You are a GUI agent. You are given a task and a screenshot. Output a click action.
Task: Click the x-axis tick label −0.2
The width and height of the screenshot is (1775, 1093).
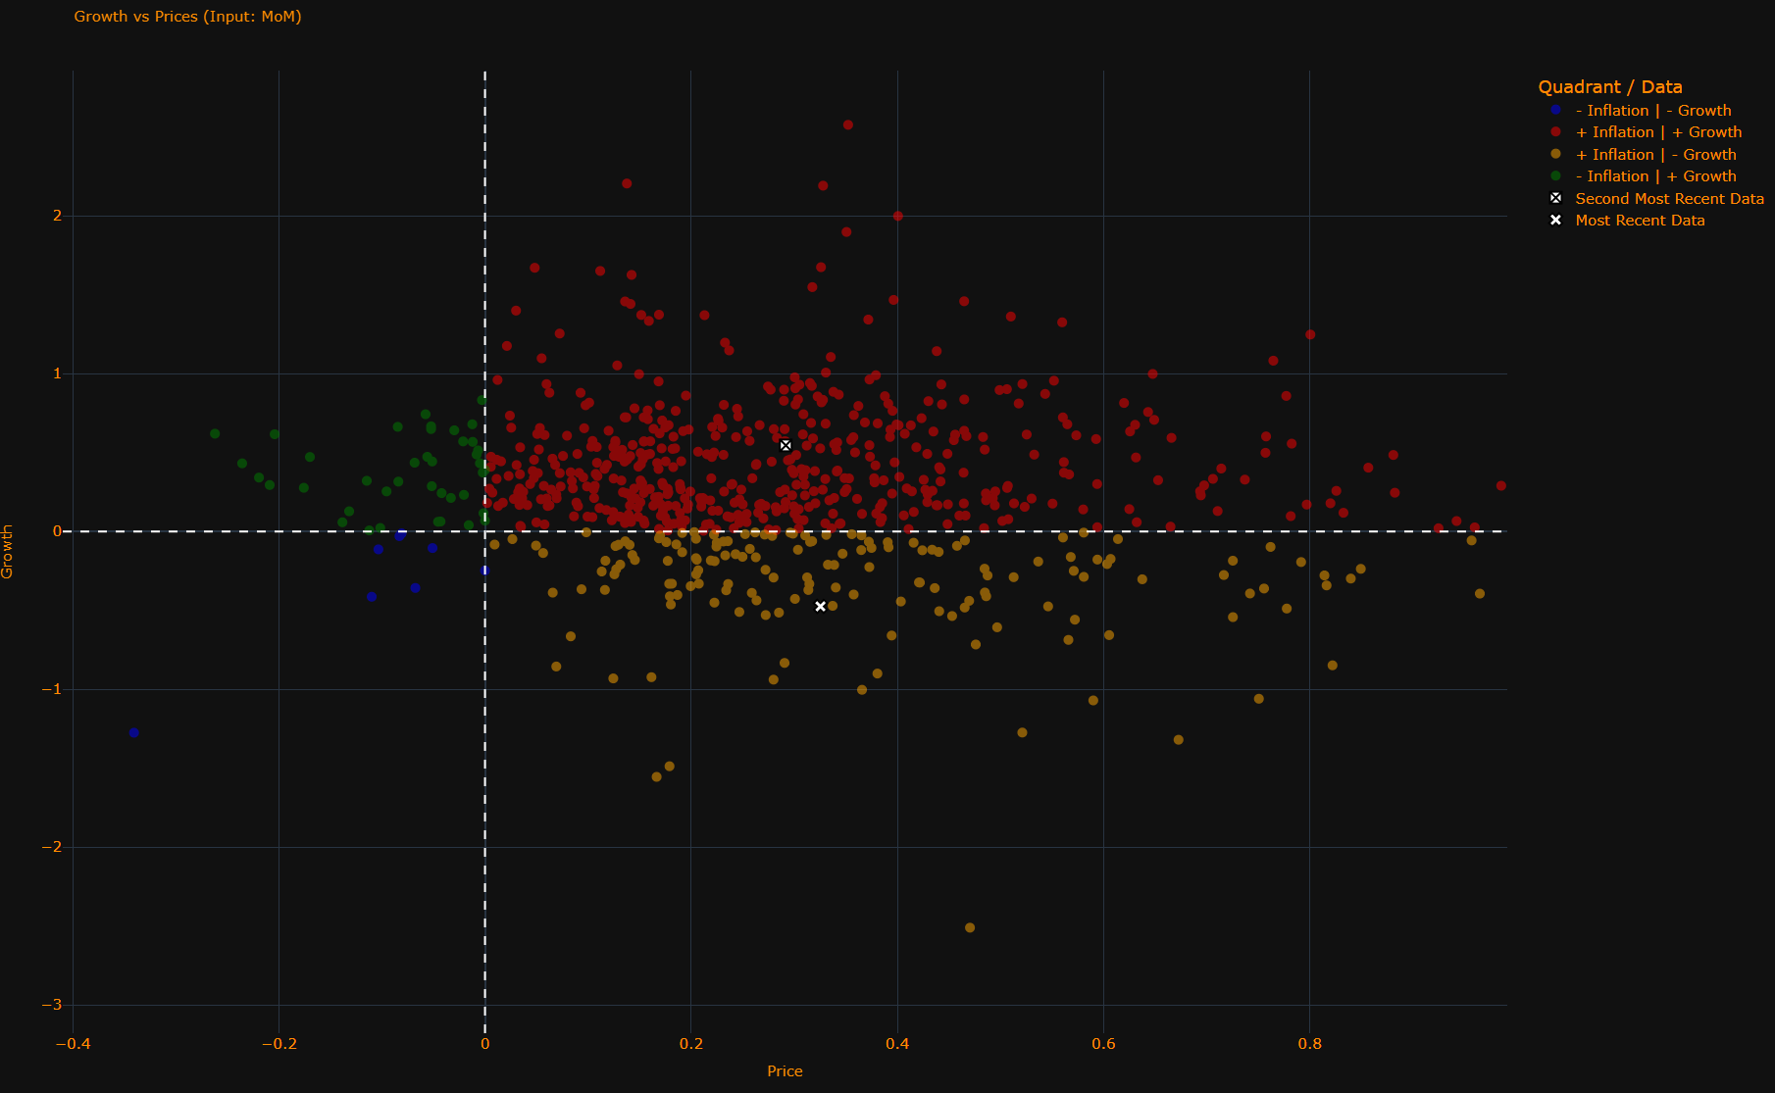[279, 1044]
